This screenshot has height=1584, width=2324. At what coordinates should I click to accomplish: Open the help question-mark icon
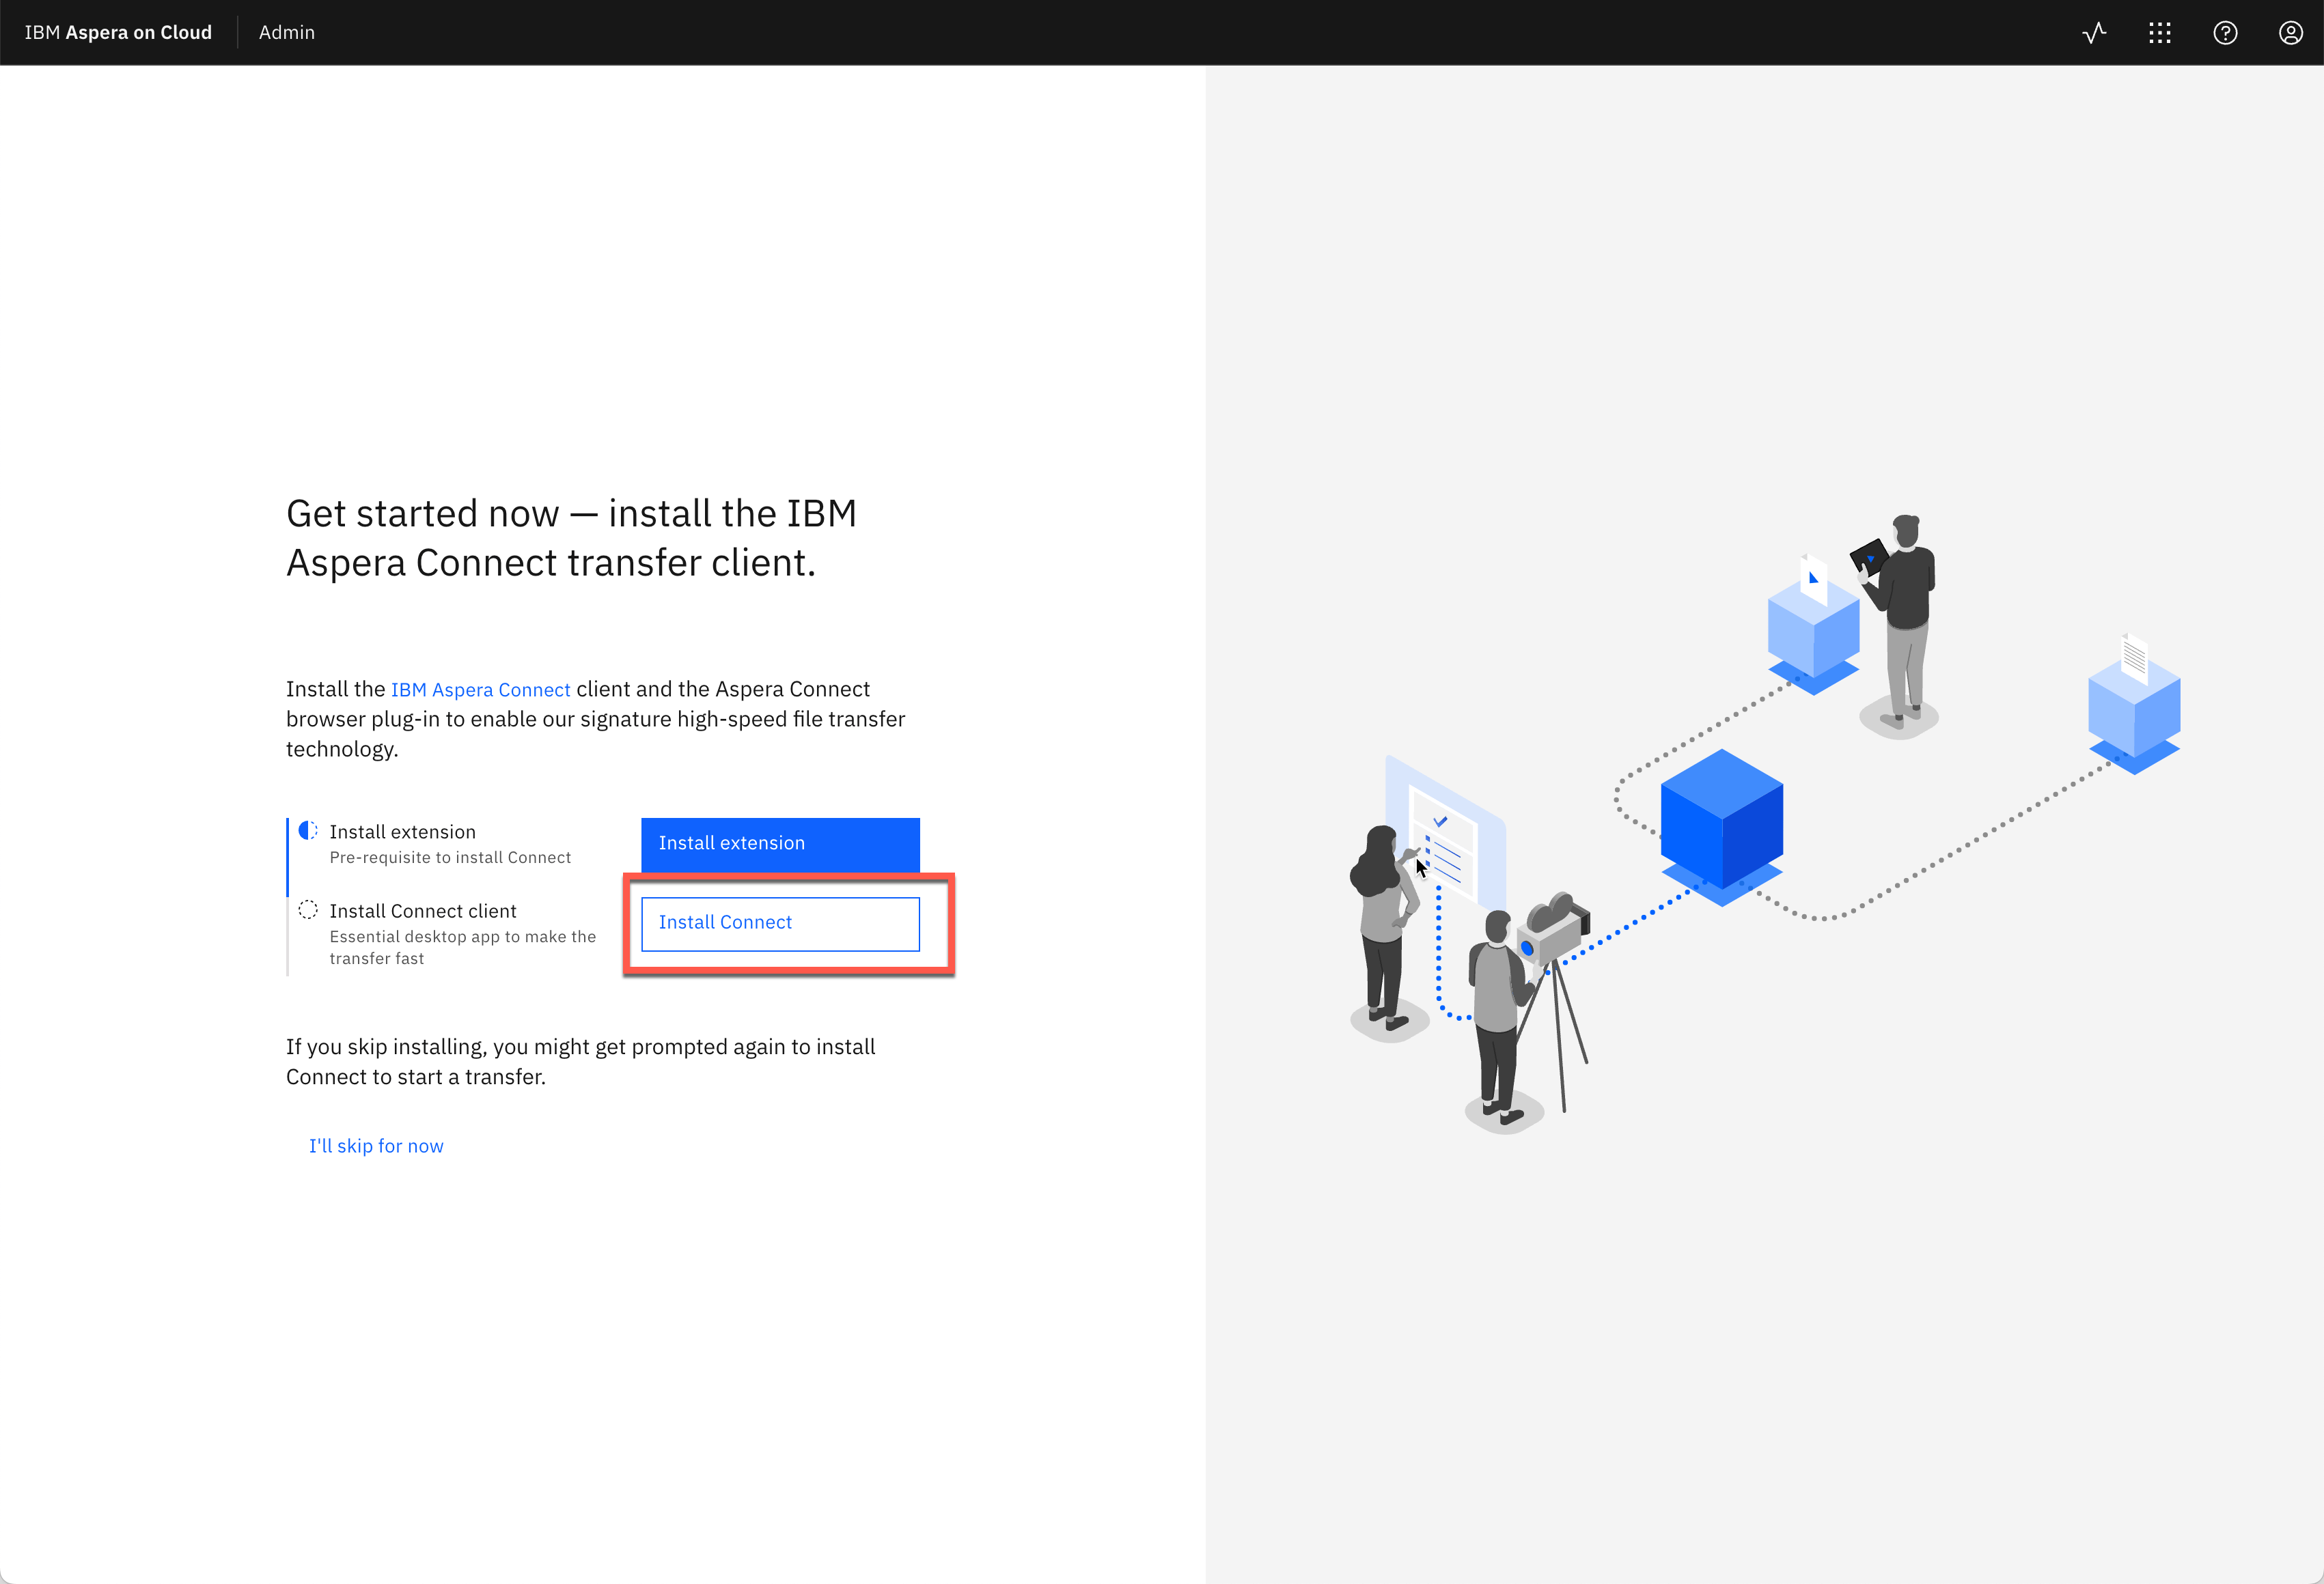[x=2226, y=32]
